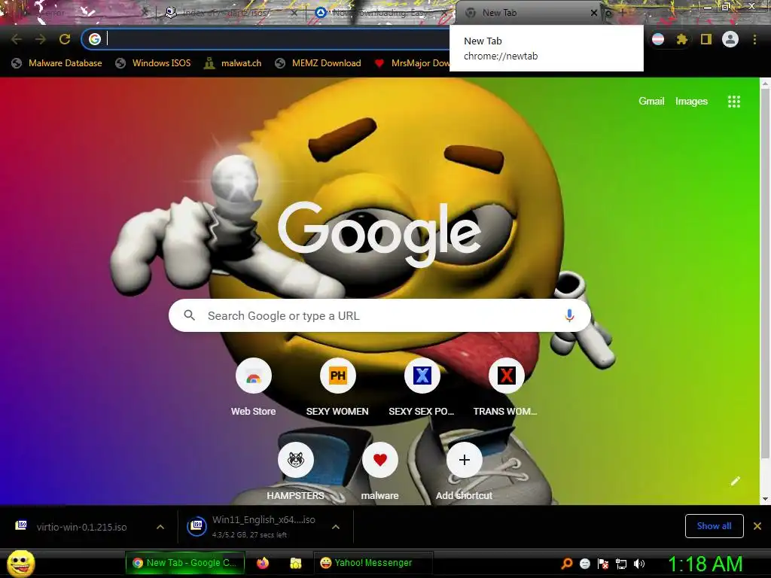Viewport: 771px width, 578px height.
Task: Click the round smiley face tray icon
Action: pyautogui.click(x=584, y=564)
